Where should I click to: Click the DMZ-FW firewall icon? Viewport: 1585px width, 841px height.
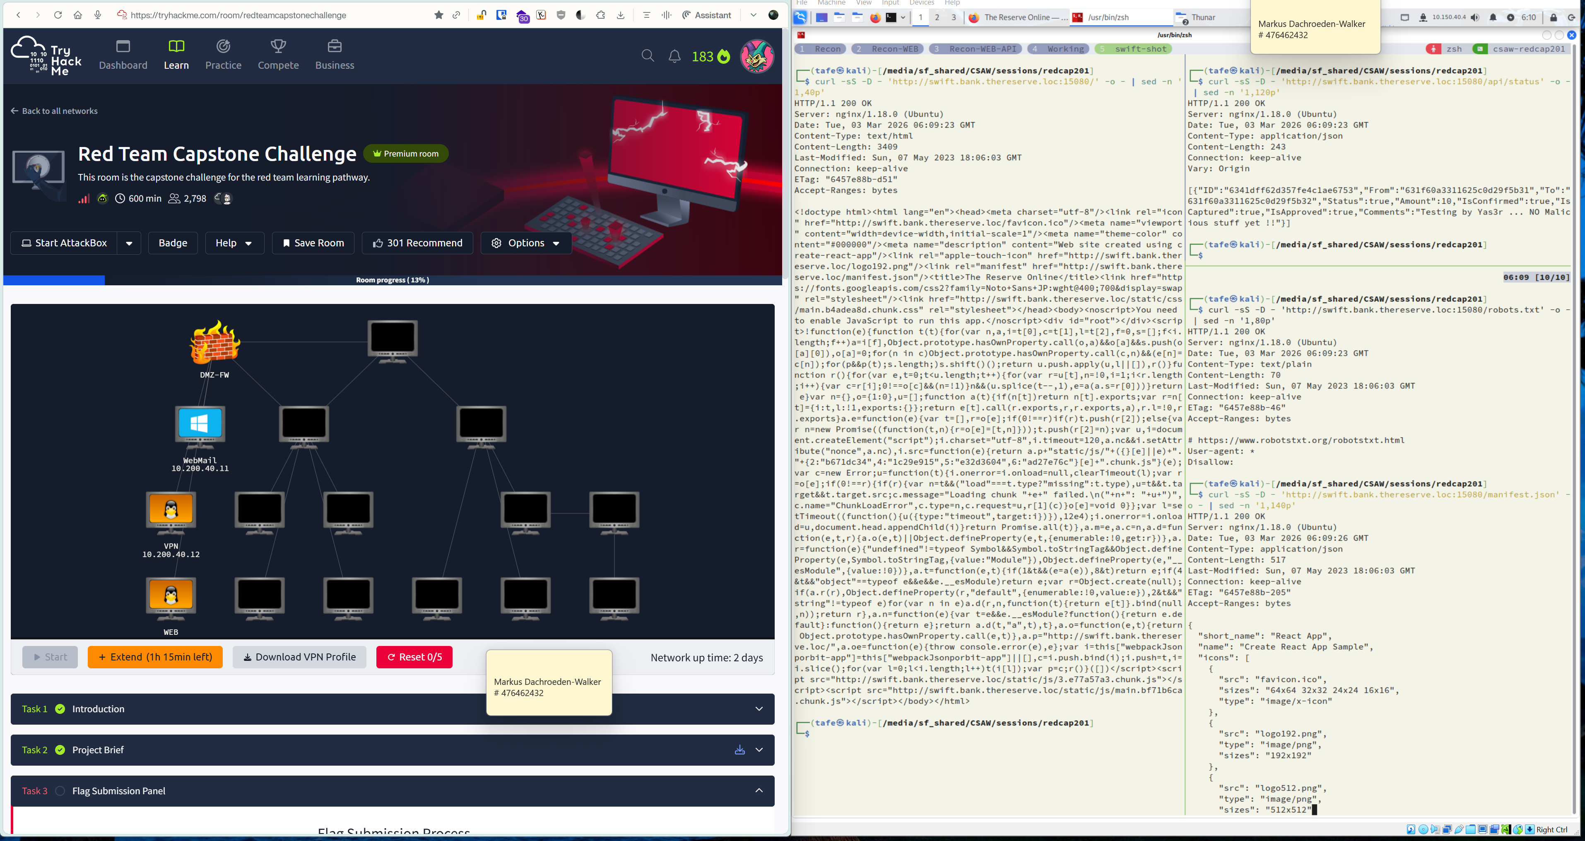214,342
